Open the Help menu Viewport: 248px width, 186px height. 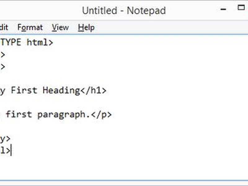click(86, 28)
